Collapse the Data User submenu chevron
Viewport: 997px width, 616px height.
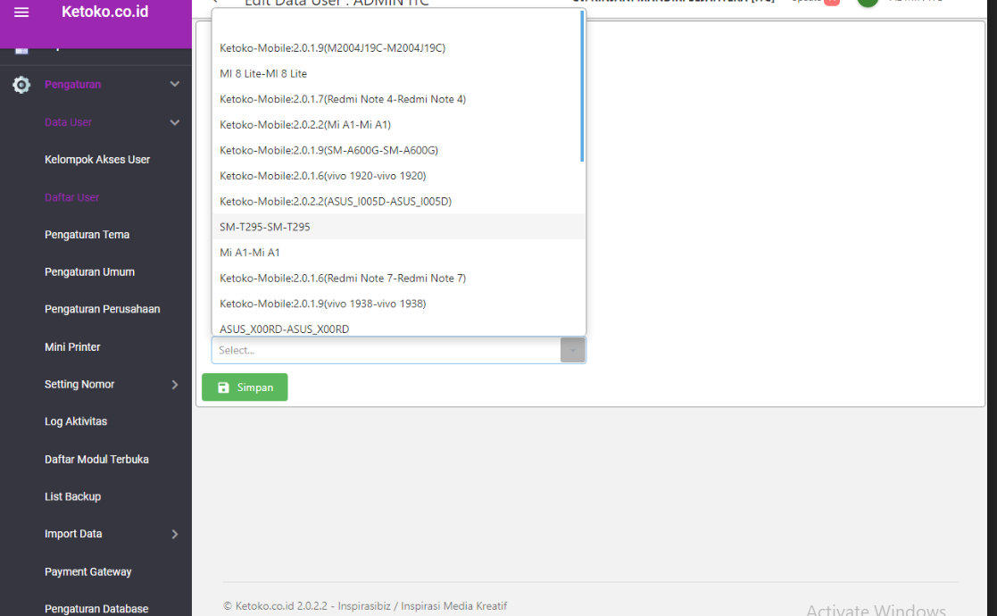(x=175, y=122)
